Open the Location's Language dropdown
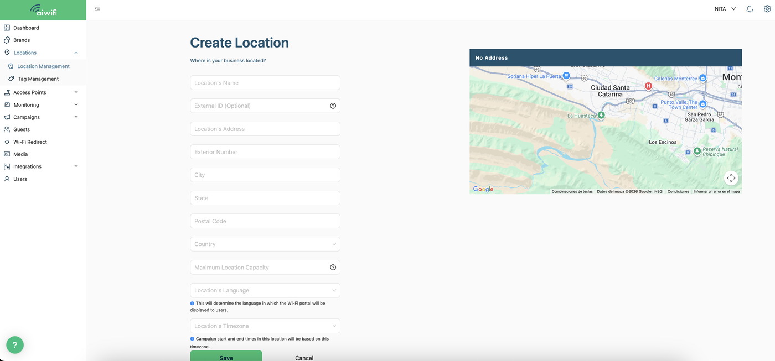Screen dimensions: 775x361 point(265,290)
